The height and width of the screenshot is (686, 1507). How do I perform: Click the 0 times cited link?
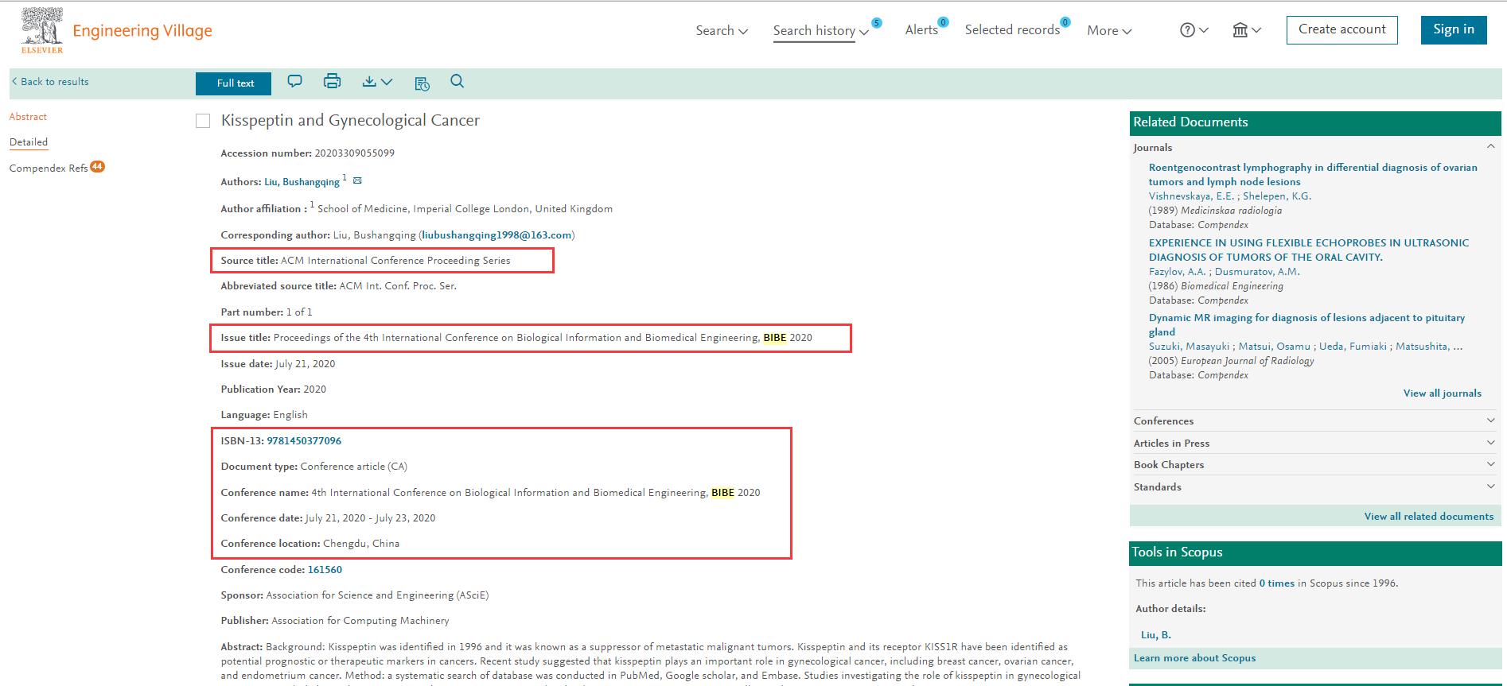pos(1276,583)
